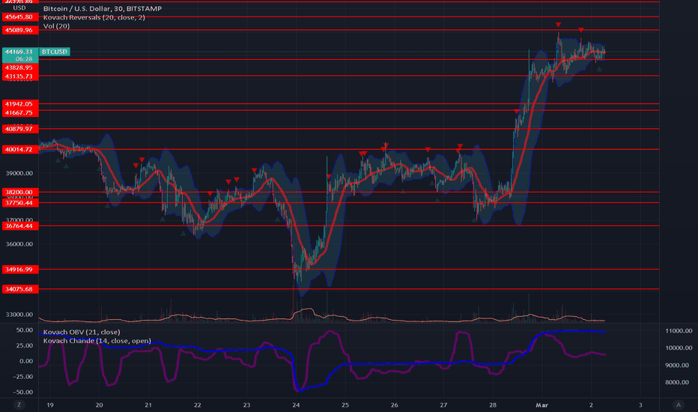The width and height of the screenshot is (698, 412).
Task: Click the 06:28 bar countdown label
Action: (24, 58)
